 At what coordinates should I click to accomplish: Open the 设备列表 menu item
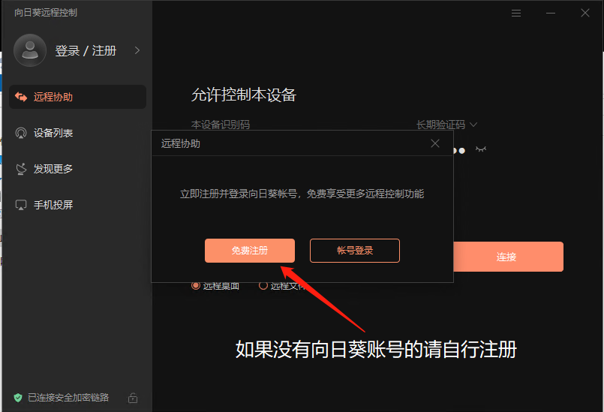pyautogui.click(x=53, y=133)
